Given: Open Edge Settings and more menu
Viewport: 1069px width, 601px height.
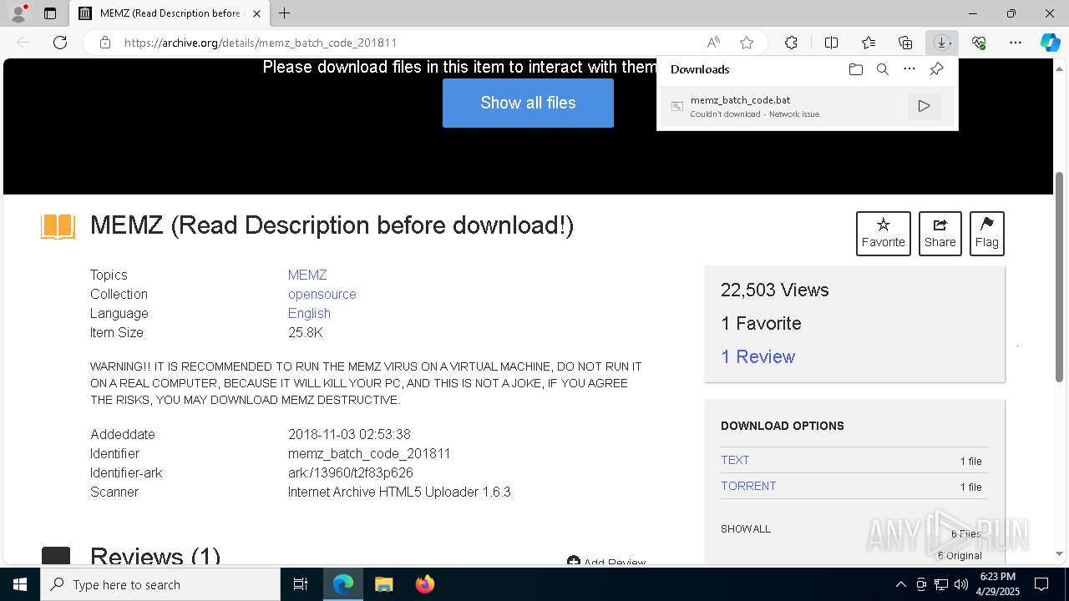Looking at the screenshot, I should [x=1016, y=43].
